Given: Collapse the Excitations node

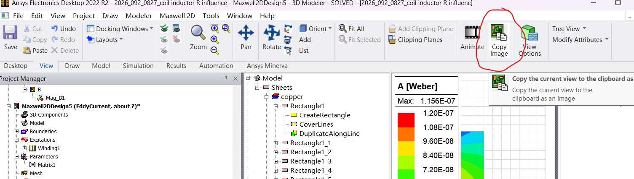Looking at the screenshot, I should click(x=17, y=140).
